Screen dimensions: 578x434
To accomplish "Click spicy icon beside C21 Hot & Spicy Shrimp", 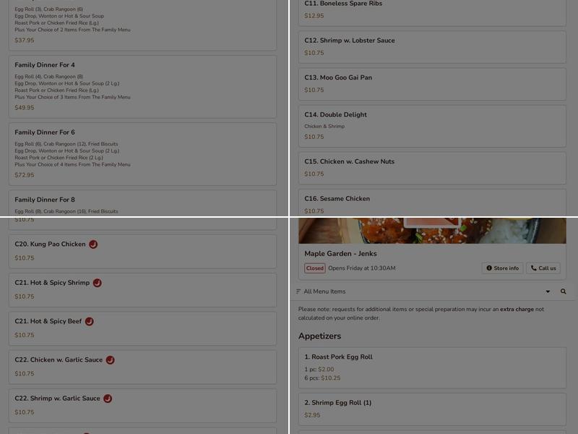I will (98, 283).
